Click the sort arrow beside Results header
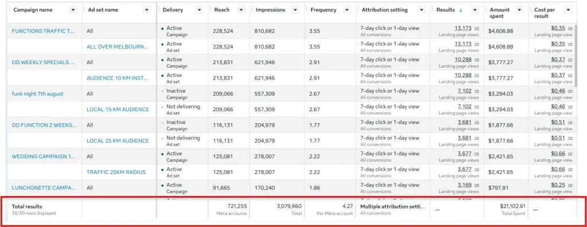The width and height of the screenshot is (587, 227). tap(460, 10)
